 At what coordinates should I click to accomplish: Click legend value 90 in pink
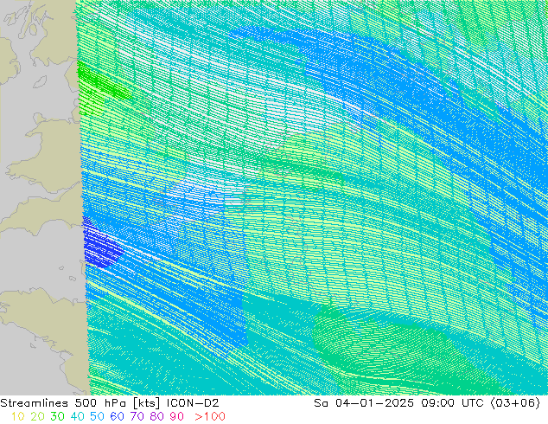(x=177, y=416)
